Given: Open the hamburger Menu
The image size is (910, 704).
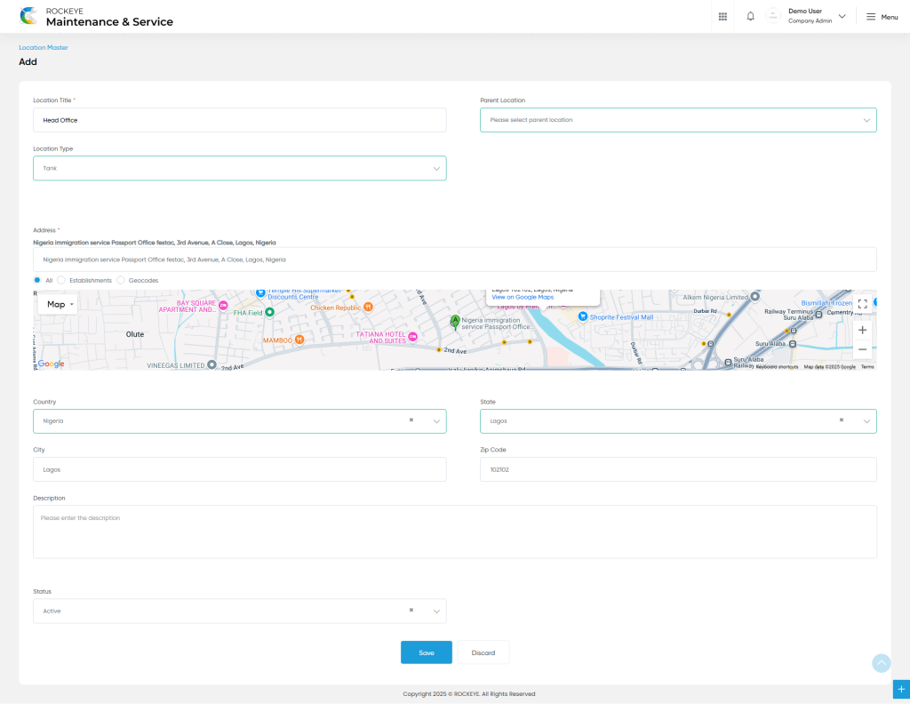Looking at the screenshot, I should [x=882, y=17].
